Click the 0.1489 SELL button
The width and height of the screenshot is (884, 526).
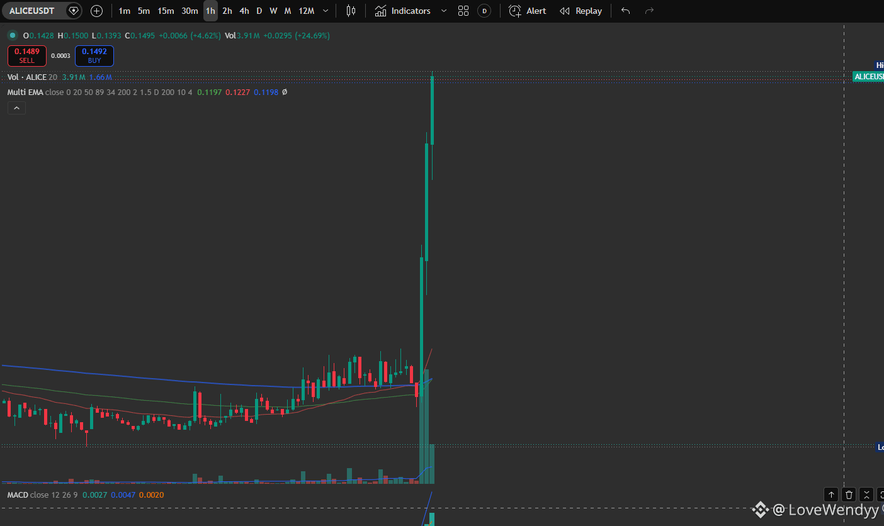pyautogui.click(x=27, y=56)
